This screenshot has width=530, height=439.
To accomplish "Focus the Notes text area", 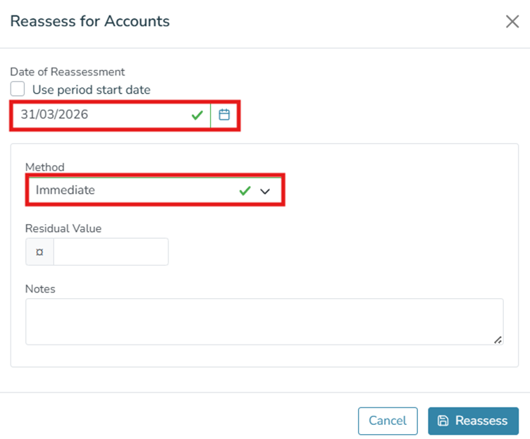I will click(264, 321).
